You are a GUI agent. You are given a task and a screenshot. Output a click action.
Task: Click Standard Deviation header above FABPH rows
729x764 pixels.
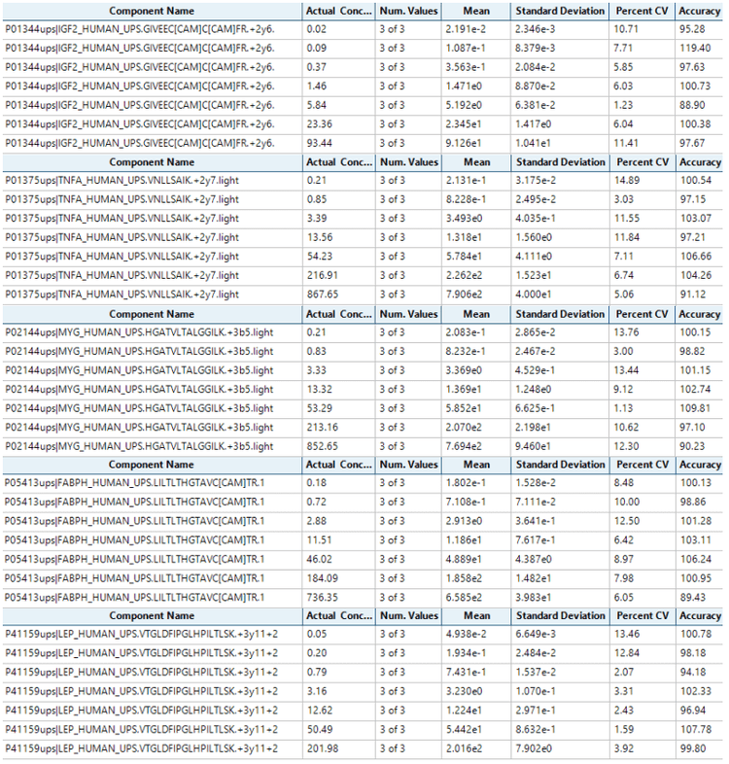pyautogui.click(x=559, y=465)
